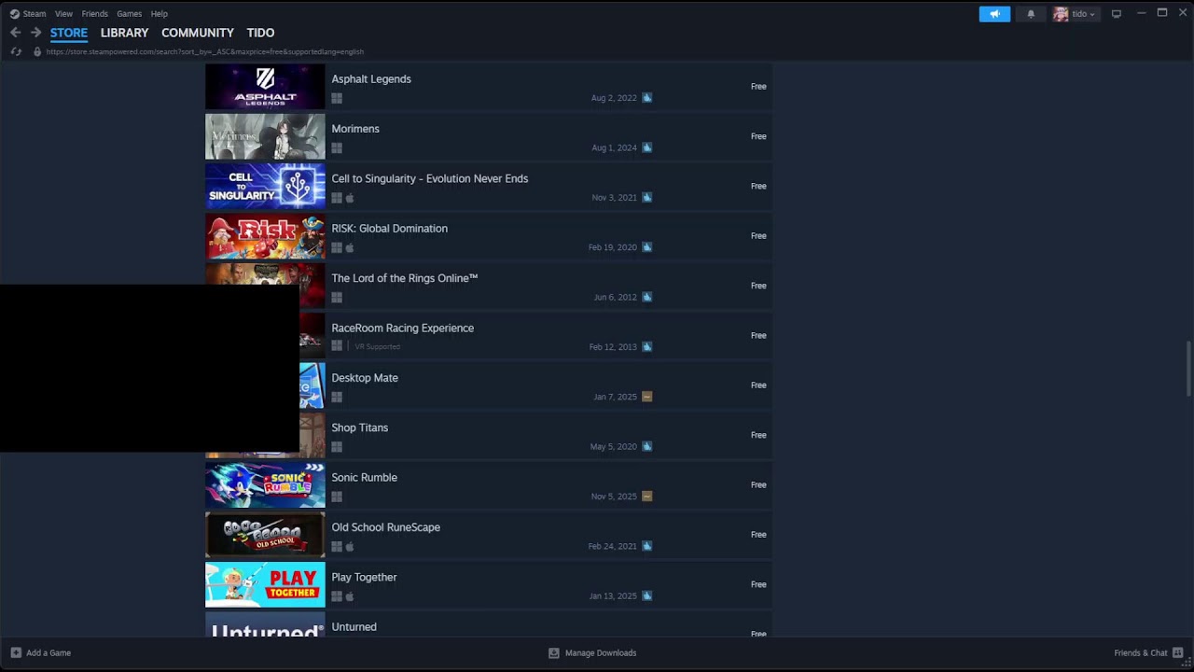Open the tido account dropdown
This screenshot has height=672, width=1194.
pos(1075,14)
